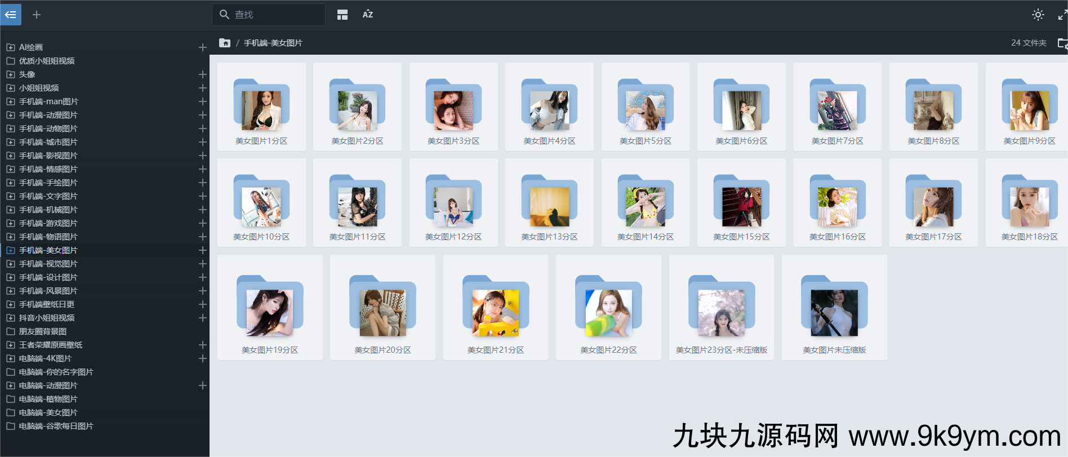Click 手机端-美女图片 breadcrumb link
Image resolution: width=1068 pixels, height=457 pixels.
click(x=273, y=43)
